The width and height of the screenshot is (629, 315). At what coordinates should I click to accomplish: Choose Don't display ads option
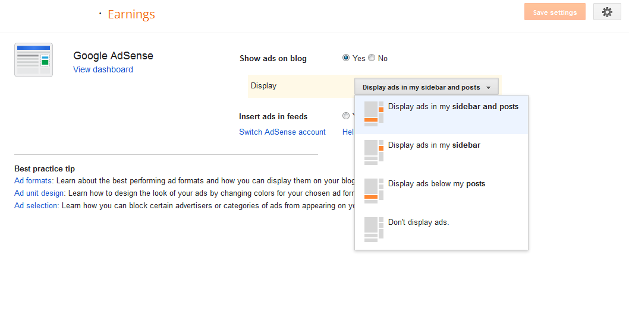[x=441, y=230]
